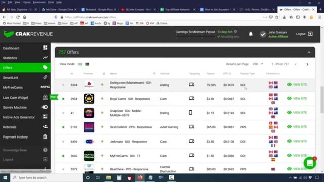Click offer name SexEmulator - PPS - Responsive
This screenshot has width=324, height=182.
click(131, 127)
